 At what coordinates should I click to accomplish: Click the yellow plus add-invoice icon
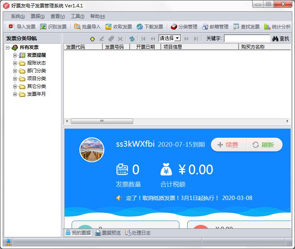(x=92, y=39)
